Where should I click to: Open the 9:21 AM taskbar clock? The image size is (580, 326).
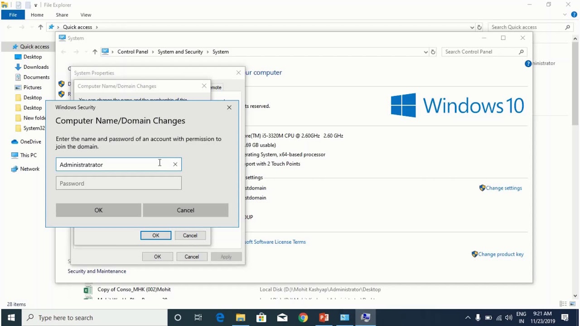pos(542,317)
